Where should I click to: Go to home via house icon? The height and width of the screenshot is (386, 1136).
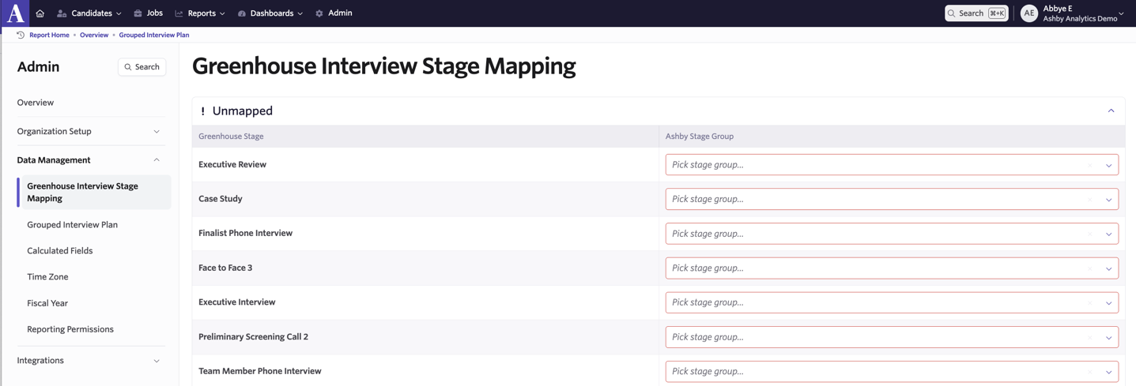pos(40,13)
